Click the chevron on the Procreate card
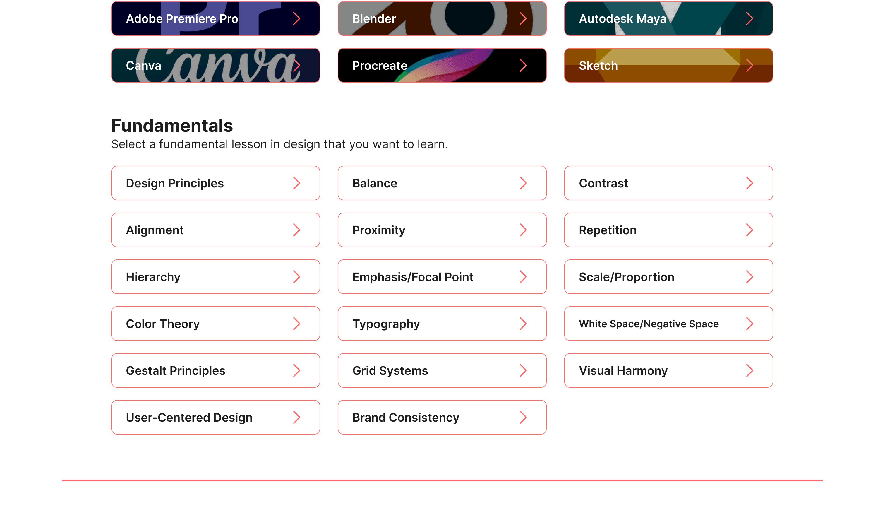 tap(523, 66)
